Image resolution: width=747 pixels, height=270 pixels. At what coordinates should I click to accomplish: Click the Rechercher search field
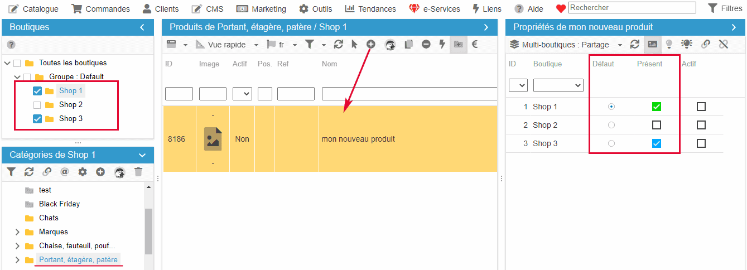pos(632,8)
